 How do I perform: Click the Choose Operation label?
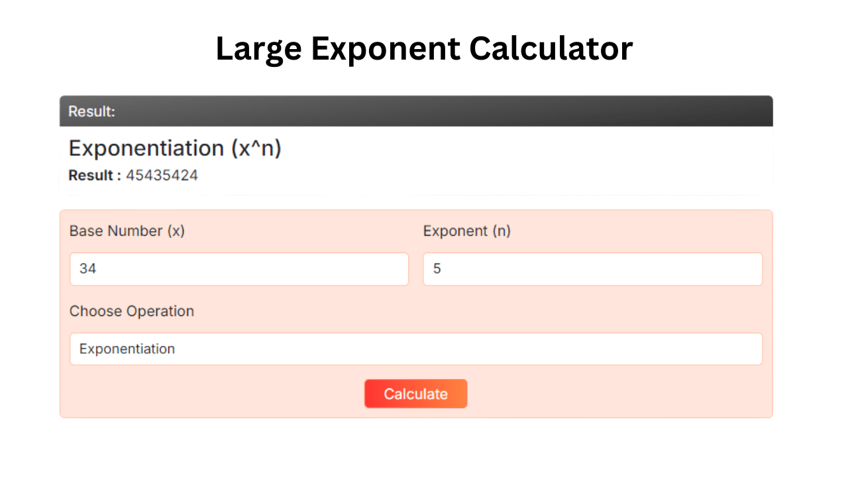(x=132, y=311)
